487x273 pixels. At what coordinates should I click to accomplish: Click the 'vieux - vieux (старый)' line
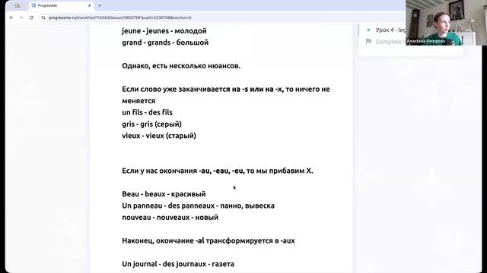coord(159,136)
